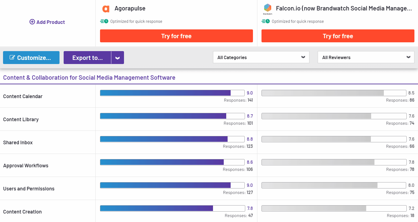
Task: Click Agorapulse's Content Calendar rating bar
Action: pos(172,93)
